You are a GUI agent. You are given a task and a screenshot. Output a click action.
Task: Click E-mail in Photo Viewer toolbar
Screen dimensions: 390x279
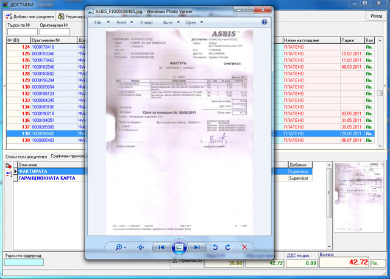(x=146, y=23)
